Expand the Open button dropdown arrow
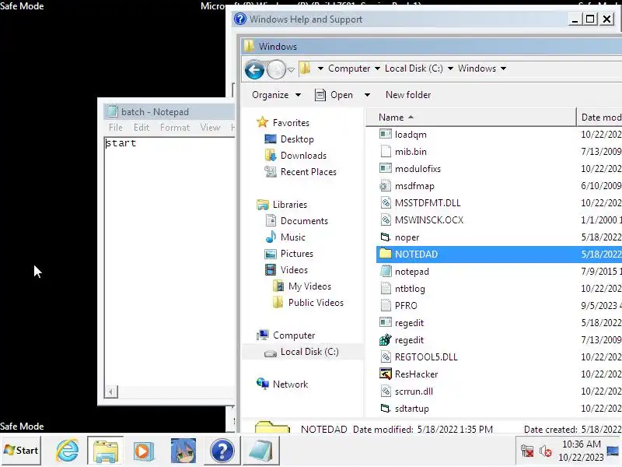 click(367, 95)
